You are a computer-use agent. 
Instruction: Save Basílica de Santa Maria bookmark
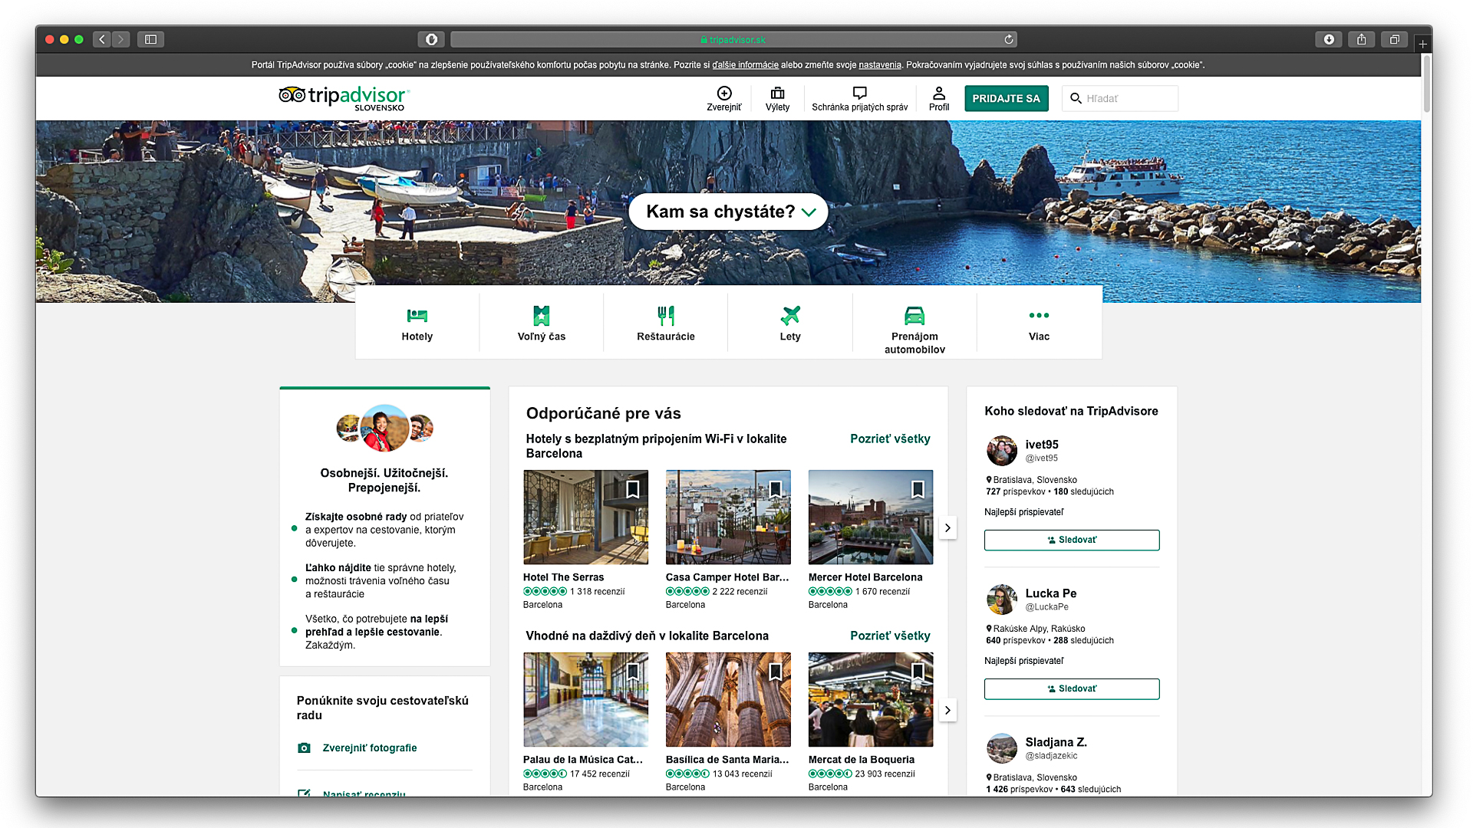pyautogui.click(x=776, y=672)
